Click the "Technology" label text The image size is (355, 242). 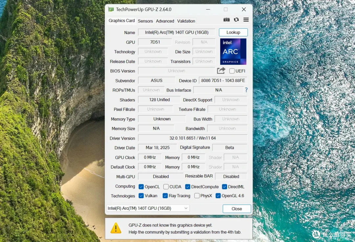pos(125,52)
